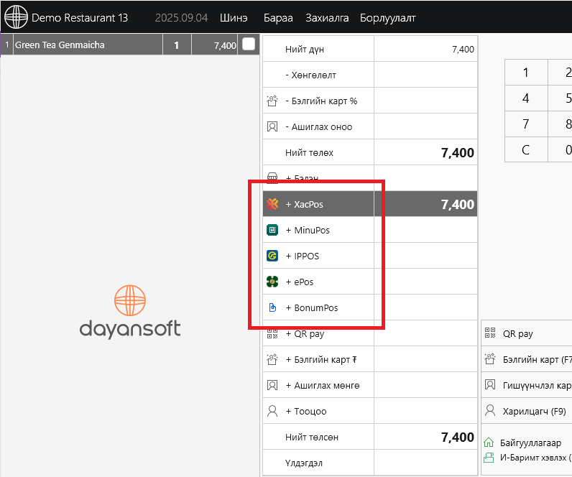Click the gift icon beside + Бэлгийн карт ₮

(272, 359)
